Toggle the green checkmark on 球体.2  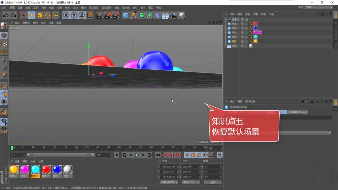click(x=247, y=32)
